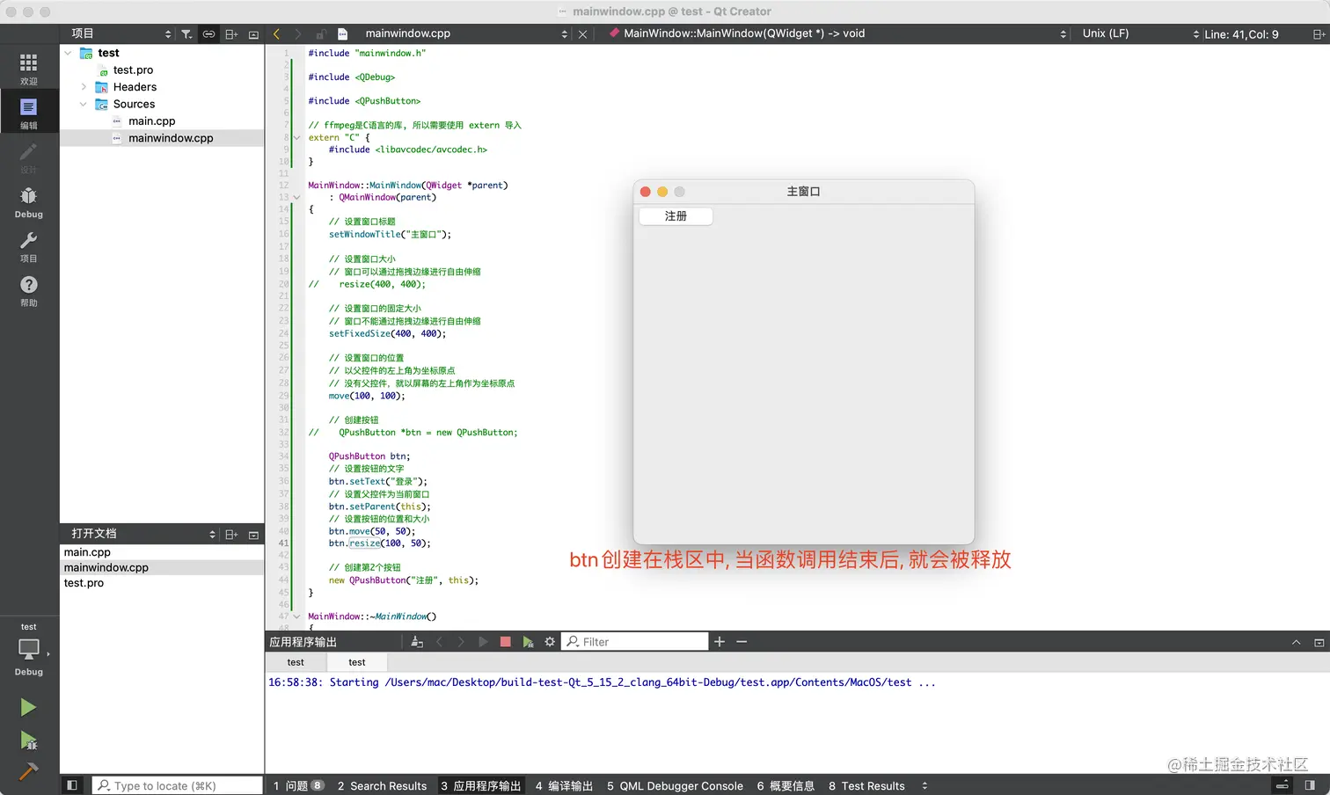Open the 项目 view selector dropdown

pos(121,34)
